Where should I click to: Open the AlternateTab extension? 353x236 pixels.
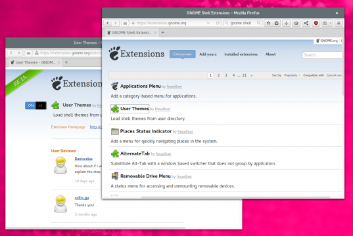(135, 153)
